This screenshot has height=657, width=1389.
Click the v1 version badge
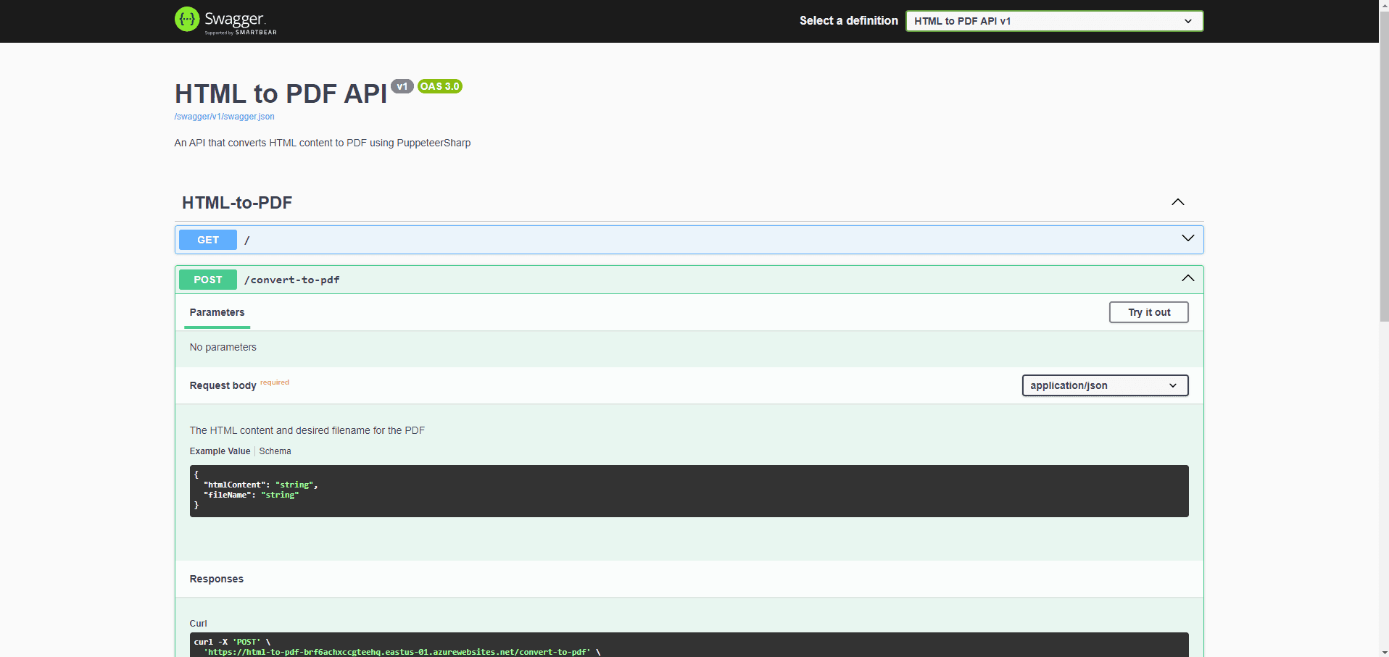click(402, 86)
